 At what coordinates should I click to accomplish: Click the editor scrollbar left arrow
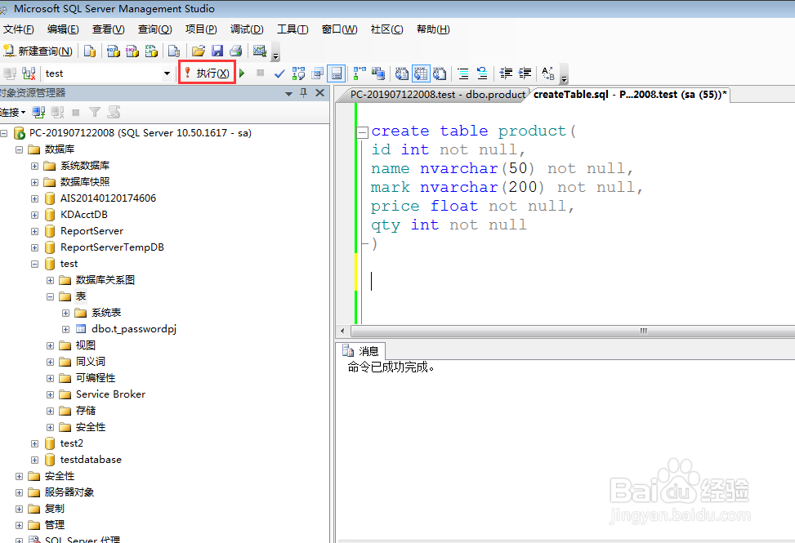click(x=342, y=332)
